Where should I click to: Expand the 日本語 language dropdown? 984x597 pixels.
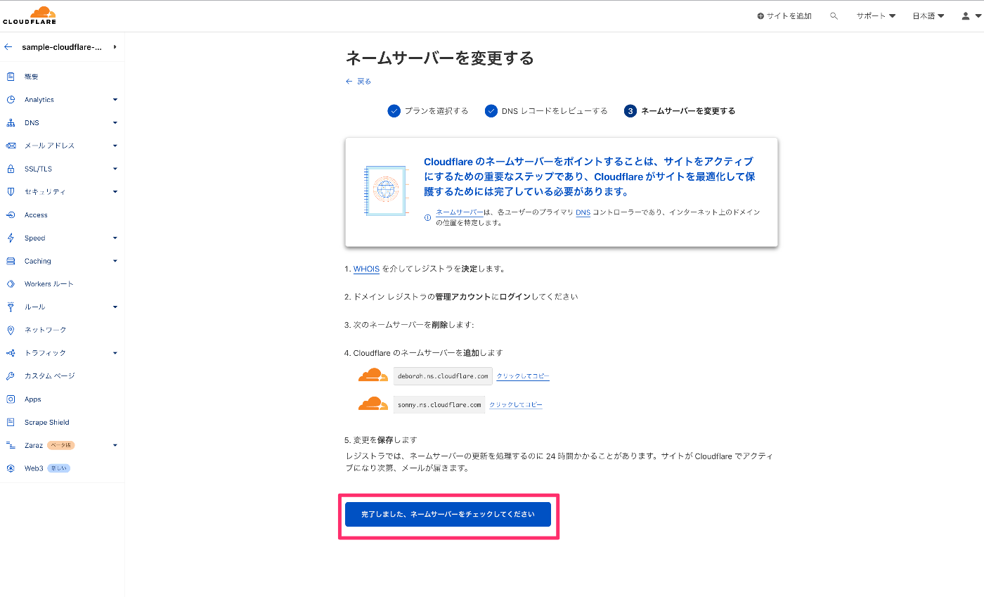coord(927,15)
